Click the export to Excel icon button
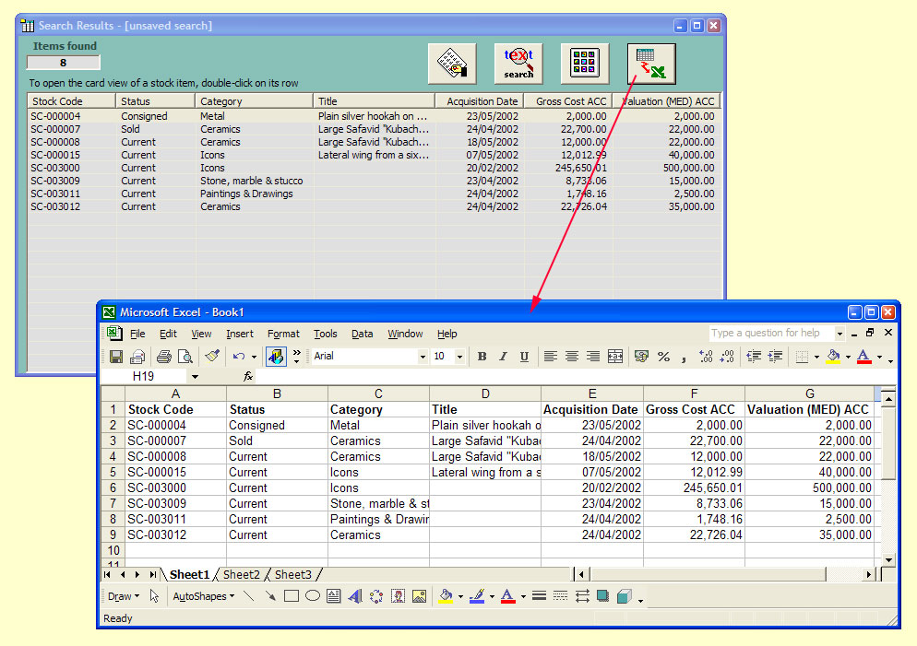This screenshot has width=917, height=646. click(651, 64)
